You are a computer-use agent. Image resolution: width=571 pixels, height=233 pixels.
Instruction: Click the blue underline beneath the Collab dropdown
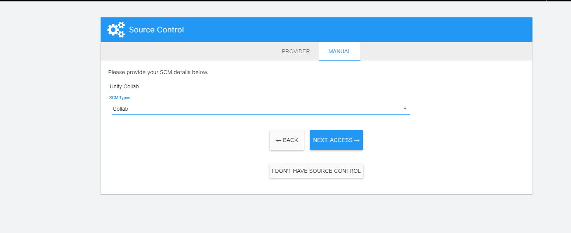(x=261, y=114)
